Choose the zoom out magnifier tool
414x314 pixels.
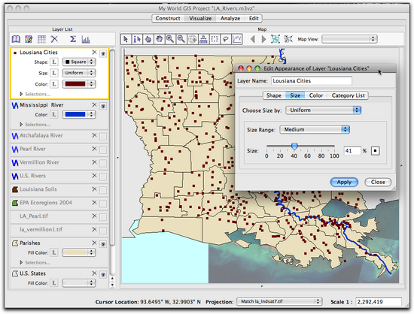(181, 39)
